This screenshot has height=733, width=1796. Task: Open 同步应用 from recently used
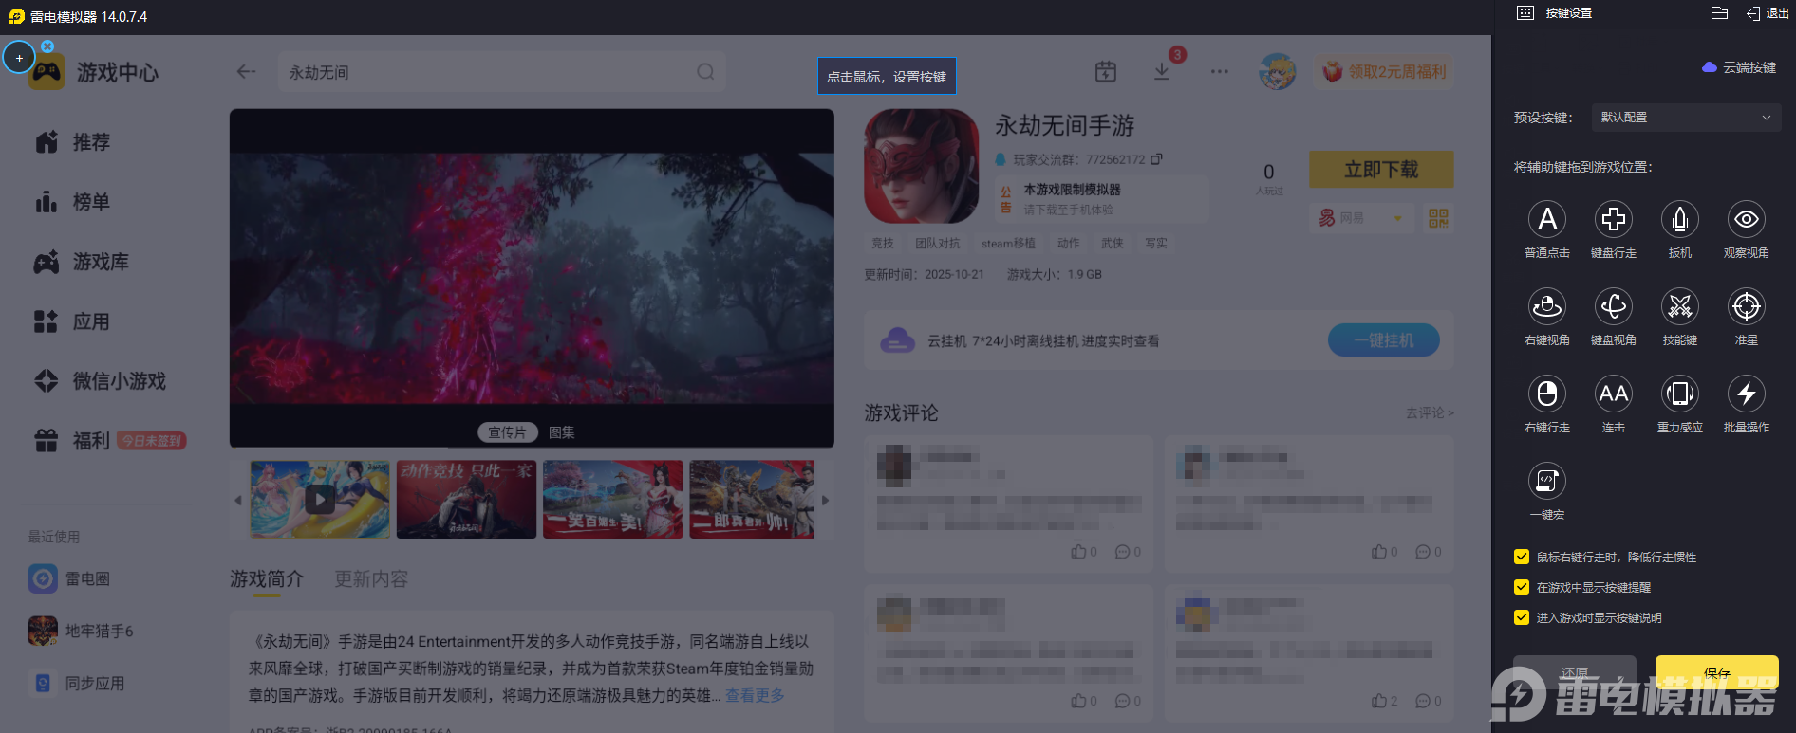point(77,683)
